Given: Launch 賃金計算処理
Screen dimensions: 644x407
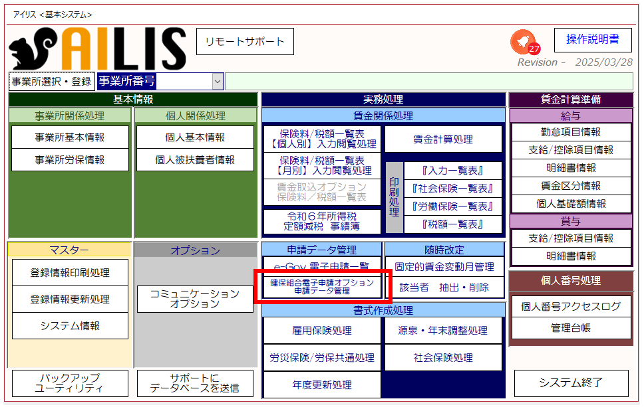Looking at the screenshot, I should [443, 139].
